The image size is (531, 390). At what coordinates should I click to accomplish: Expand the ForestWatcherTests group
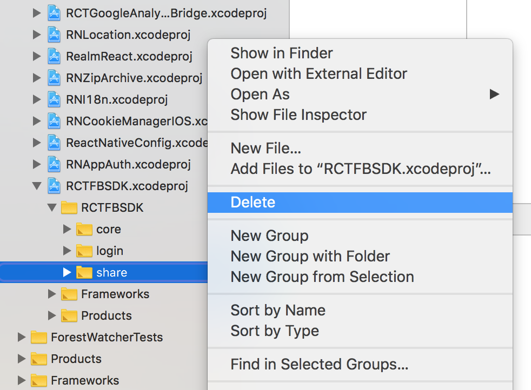21,337
